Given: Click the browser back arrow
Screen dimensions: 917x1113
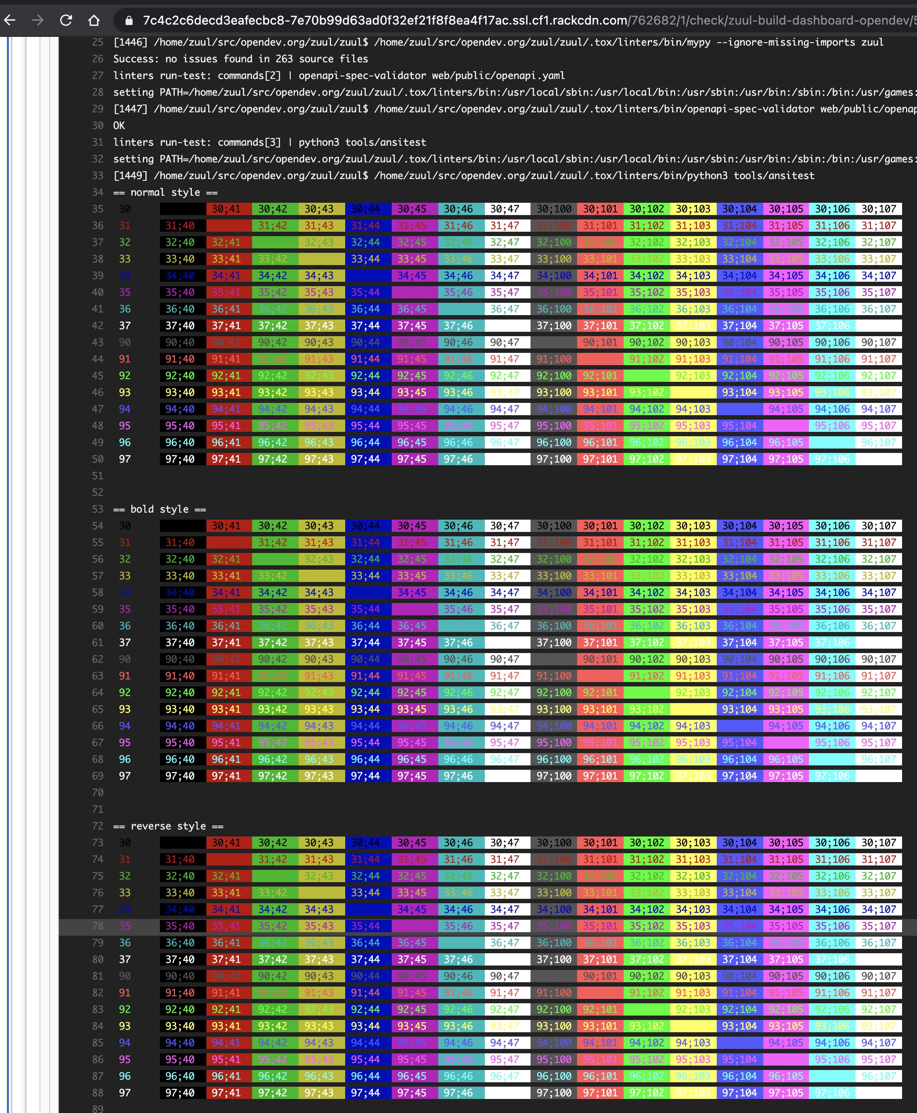Looking at the screenshot, I should tap(10, 21).
